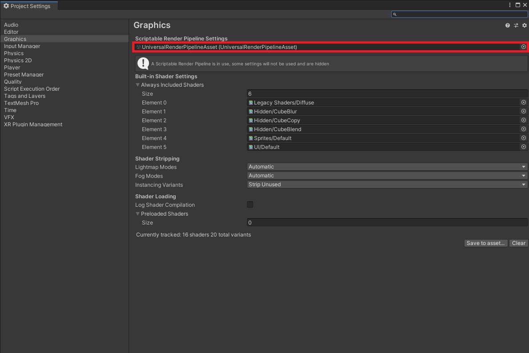Open the Graphics settings gear menu
529x353 pixels.
(x=524, y=25)
